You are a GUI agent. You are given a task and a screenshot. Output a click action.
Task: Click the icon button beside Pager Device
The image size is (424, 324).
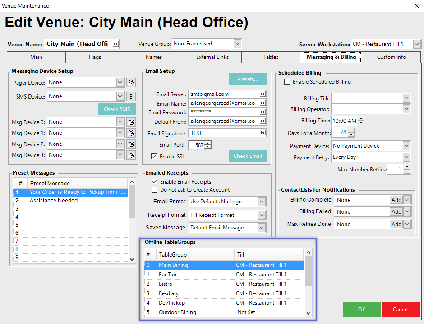click(131, 82)
